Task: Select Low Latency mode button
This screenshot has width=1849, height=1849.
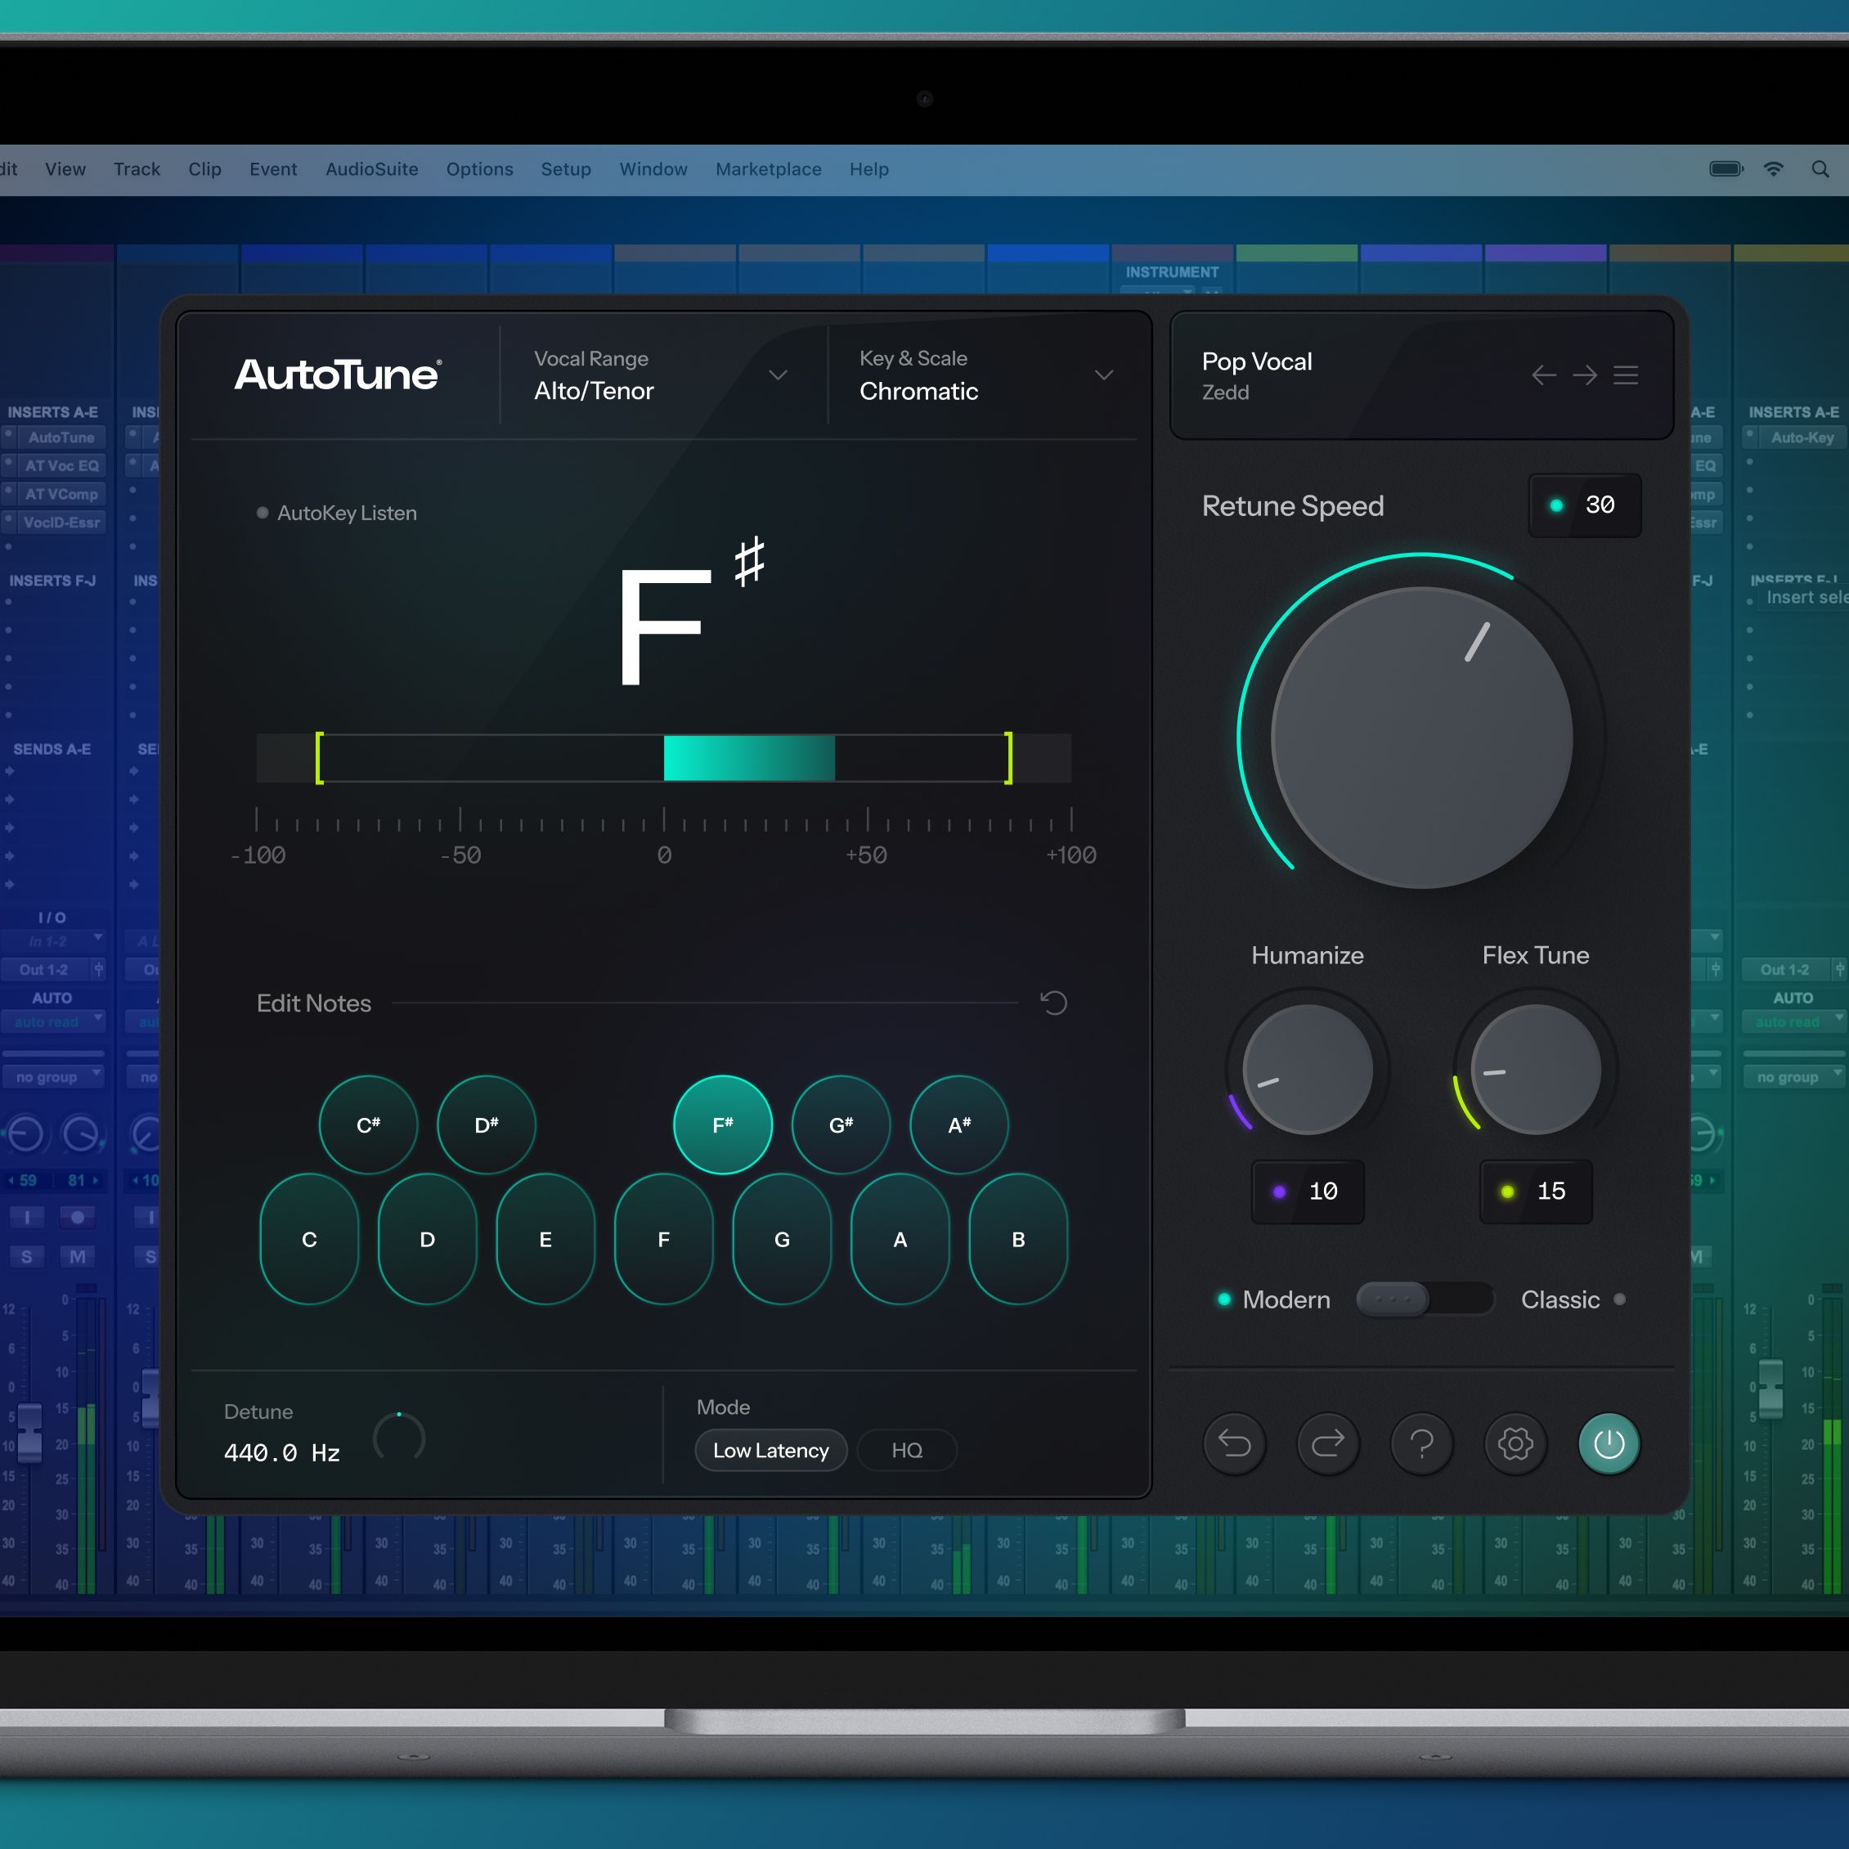Action: (x=770, y=1450)
